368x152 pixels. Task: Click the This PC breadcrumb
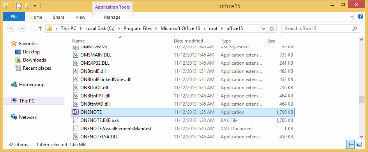coord(69,28)
